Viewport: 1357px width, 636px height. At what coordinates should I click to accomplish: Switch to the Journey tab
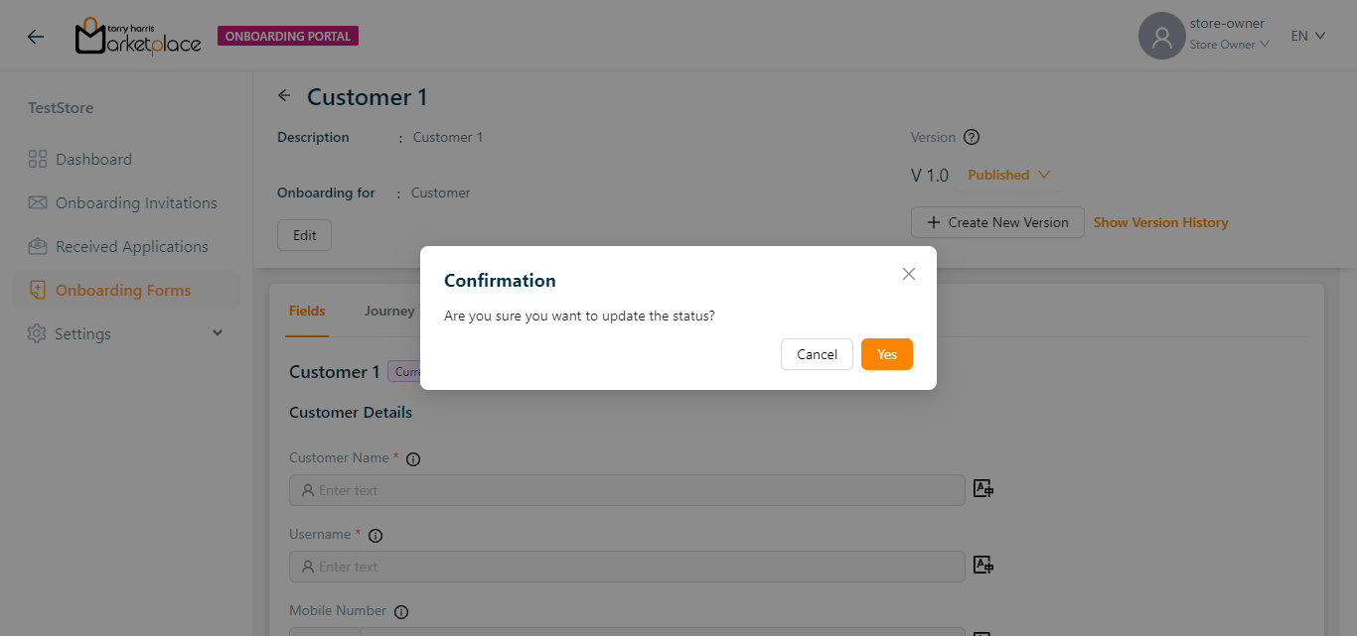[389, 311]
